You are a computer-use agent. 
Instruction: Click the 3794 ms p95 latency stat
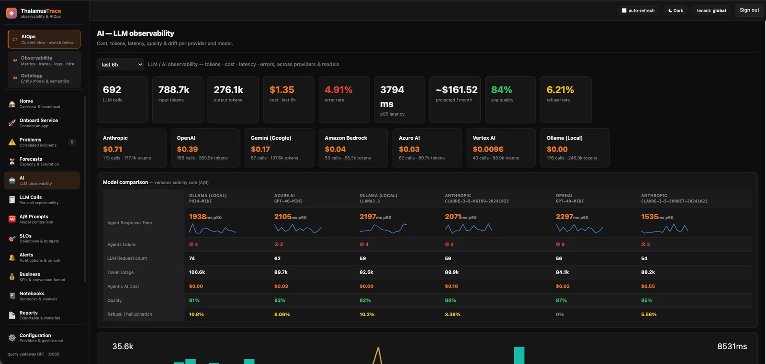pyautogui.click(x=399, y=99)
